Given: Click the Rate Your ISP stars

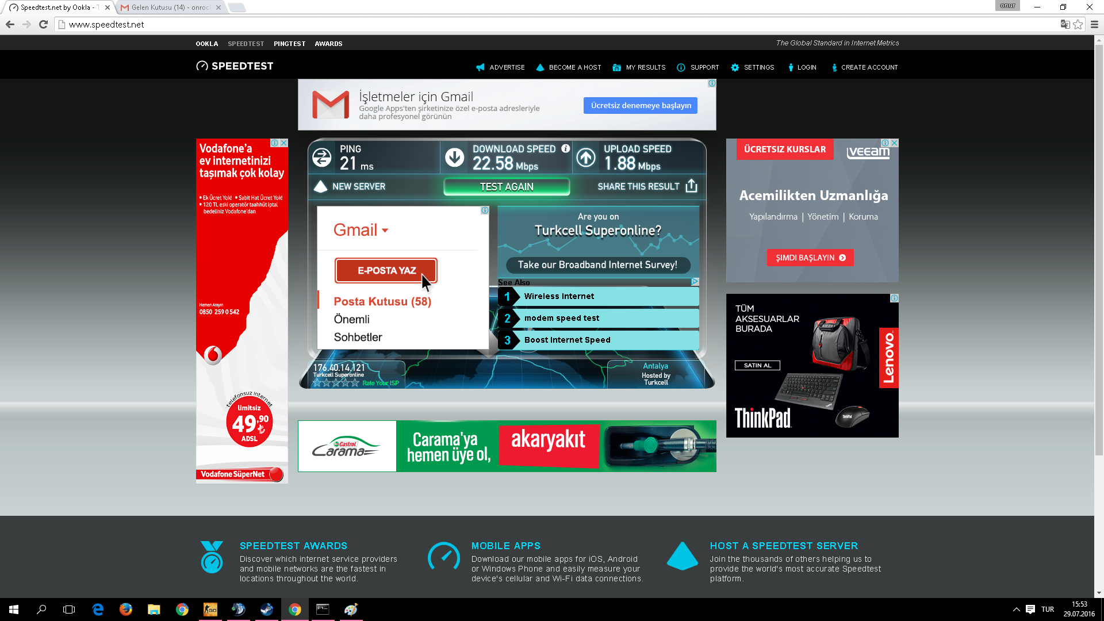Looking at the screenshot, I should tap(336, 383).
